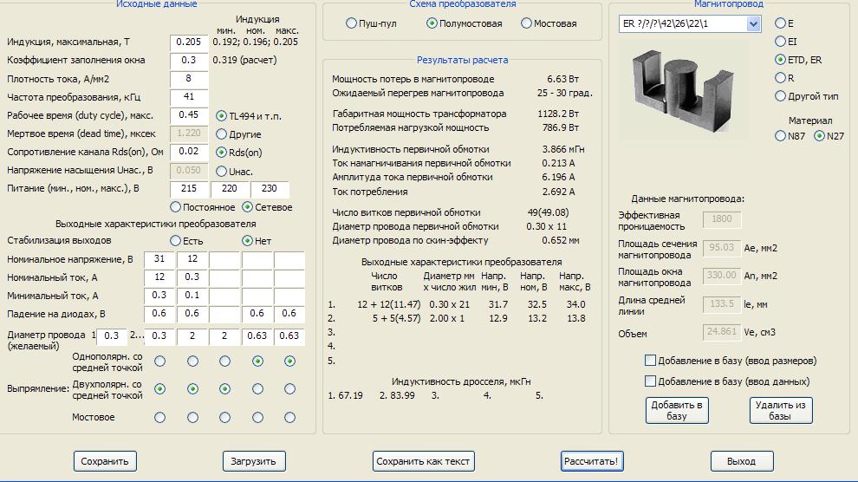This screenshot has height=482, width=858.
Task: Click the Загрузить button
Action: point(253,461)
